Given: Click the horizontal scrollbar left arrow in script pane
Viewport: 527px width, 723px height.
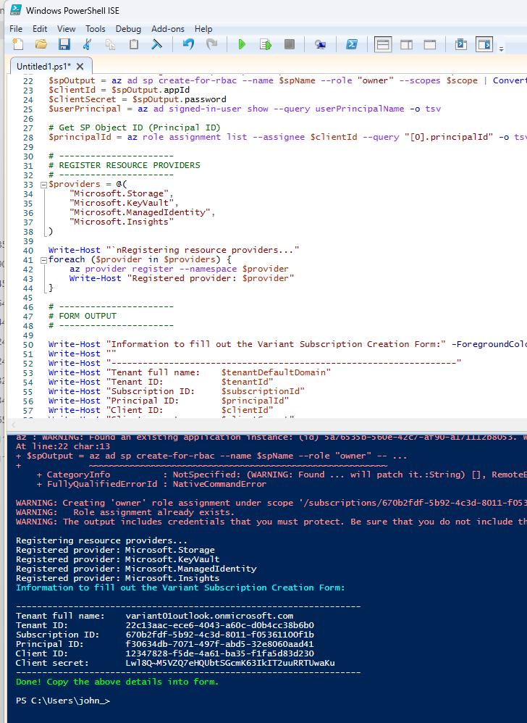Looking at the screenshot, I should [13, 425].
